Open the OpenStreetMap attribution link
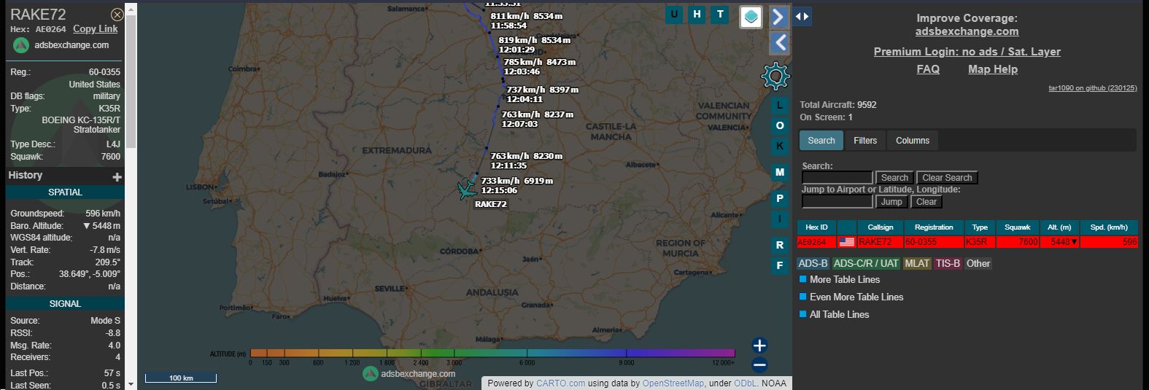The height and width of the screenshot is (390, 1149). click(x=673, y=383)
